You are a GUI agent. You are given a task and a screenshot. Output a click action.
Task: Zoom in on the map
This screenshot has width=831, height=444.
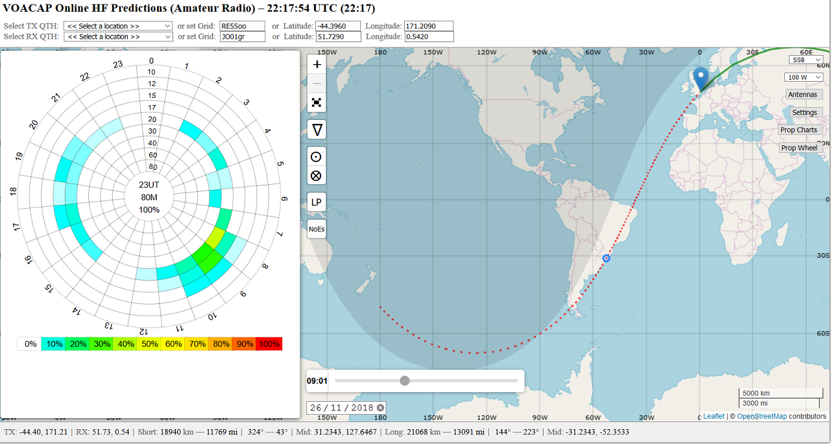[317, 64]
